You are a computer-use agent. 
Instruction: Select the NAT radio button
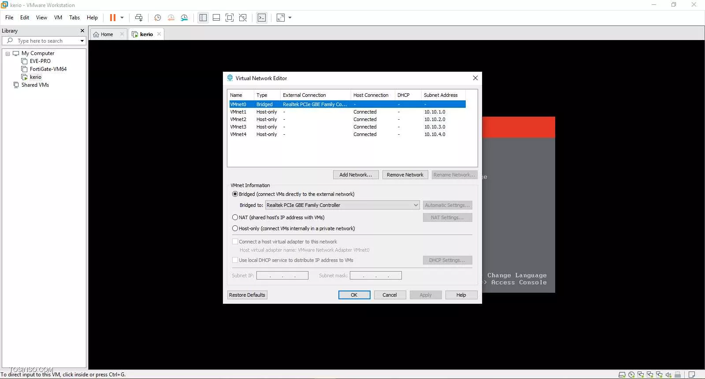tap(235, 217)
